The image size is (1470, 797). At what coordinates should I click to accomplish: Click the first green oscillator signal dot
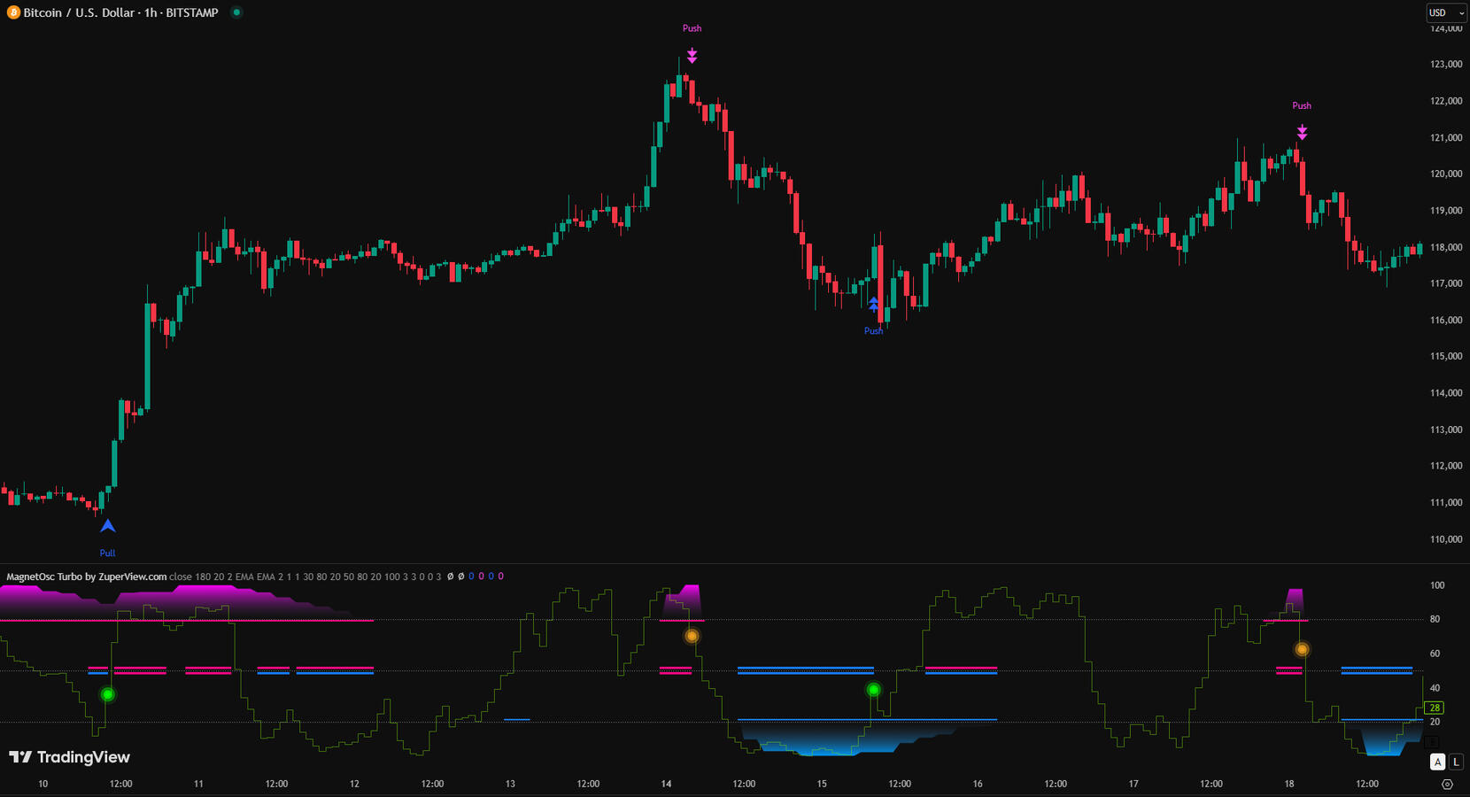pos(107,694)
